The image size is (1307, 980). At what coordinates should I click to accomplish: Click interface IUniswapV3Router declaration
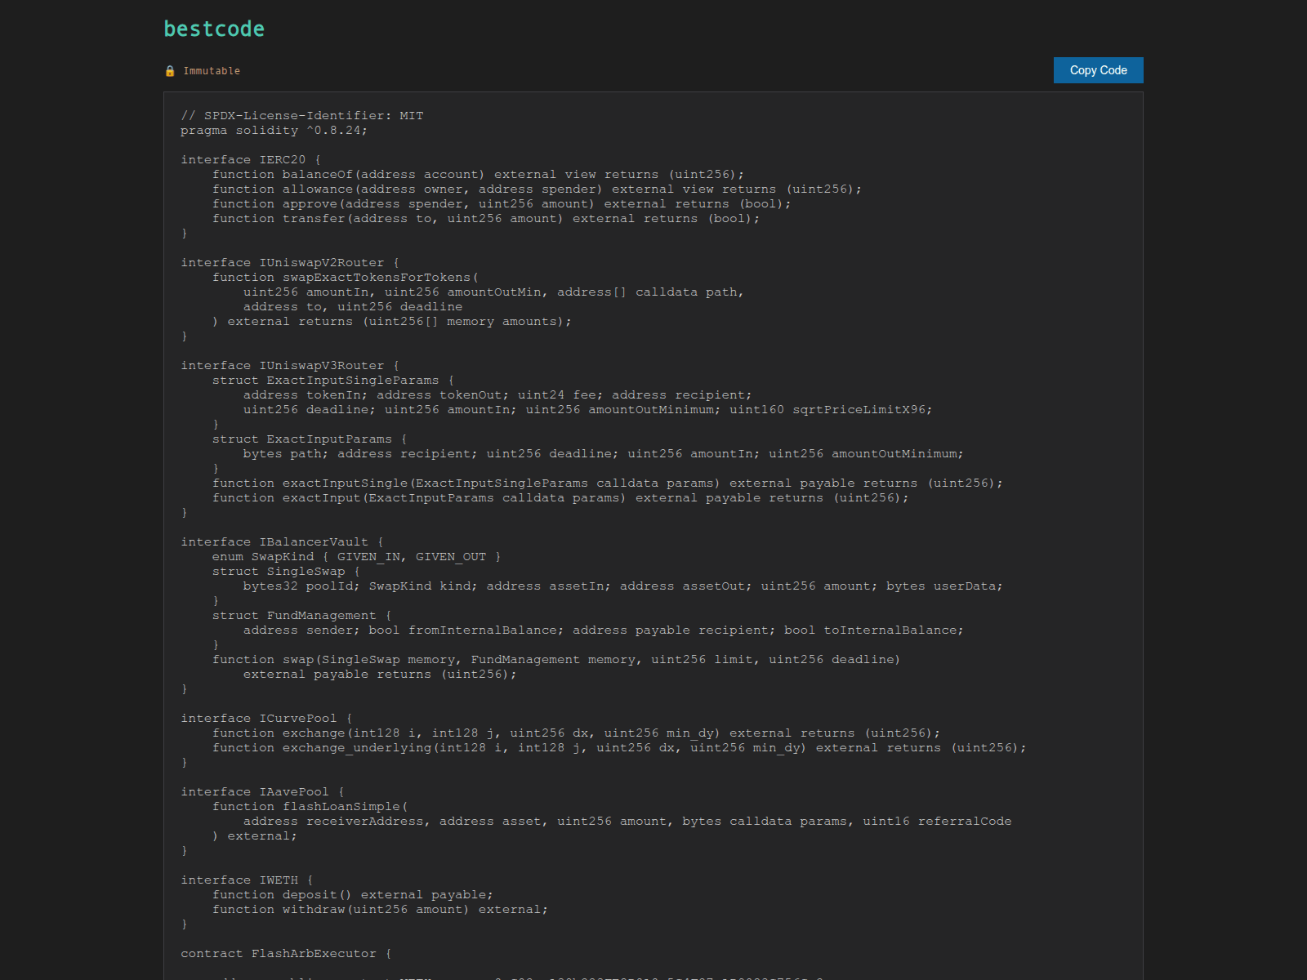click(290, 366)
